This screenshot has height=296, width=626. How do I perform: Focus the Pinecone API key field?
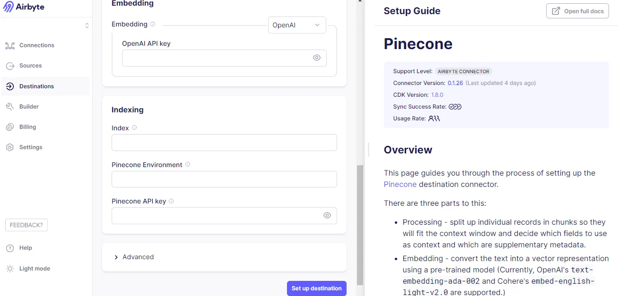tap(224, 216)
